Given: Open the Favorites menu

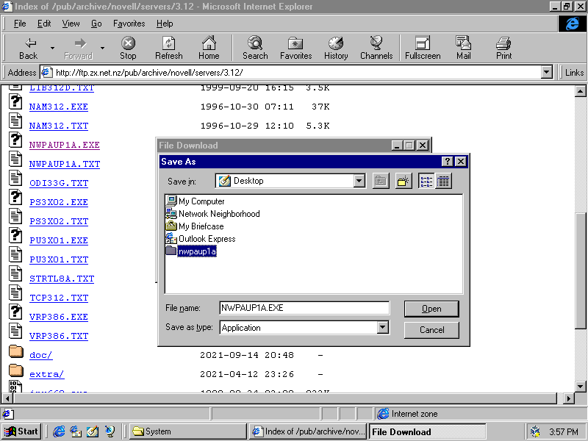Looking at the screenshot, I should tap(129, 24).
